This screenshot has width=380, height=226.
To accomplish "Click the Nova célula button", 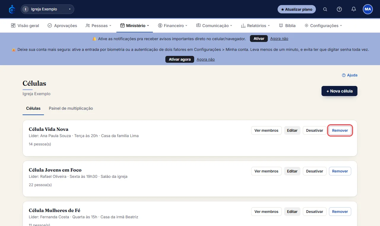I will click(x=339, y=91).
